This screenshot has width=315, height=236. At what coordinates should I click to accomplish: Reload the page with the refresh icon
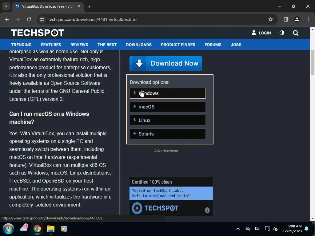(29, 19)
